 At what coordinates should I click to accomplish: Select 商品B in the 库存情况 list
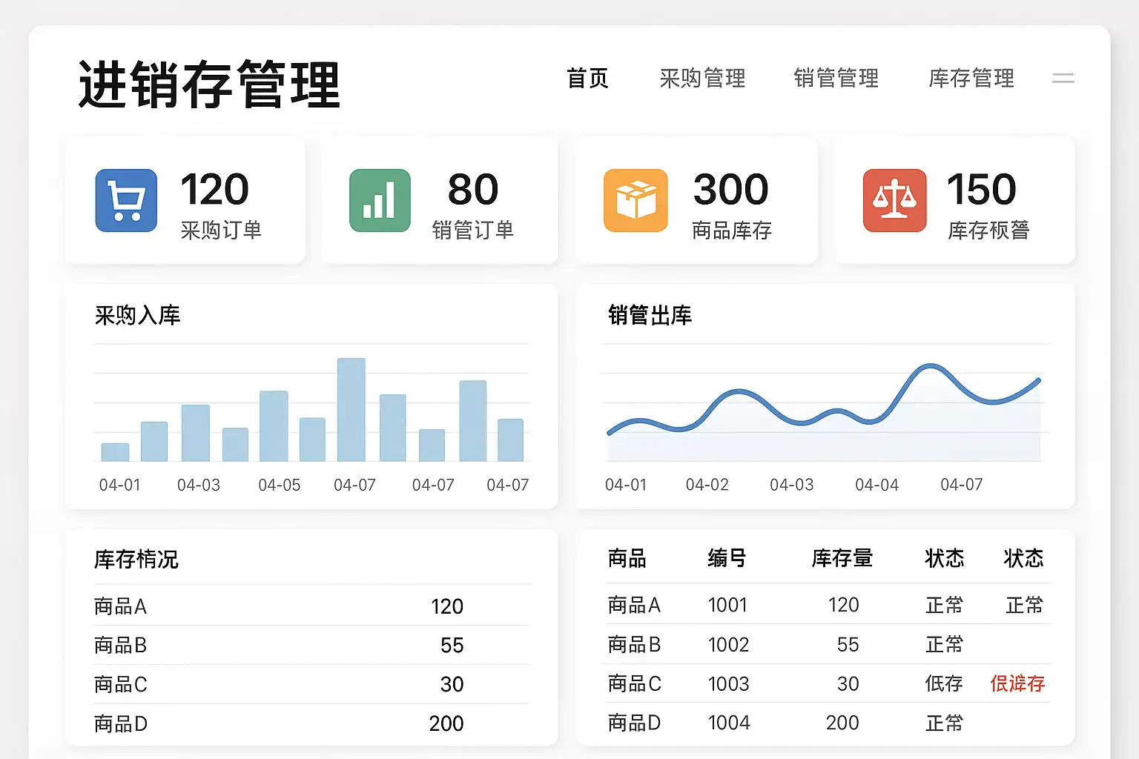tap(120, 645)
